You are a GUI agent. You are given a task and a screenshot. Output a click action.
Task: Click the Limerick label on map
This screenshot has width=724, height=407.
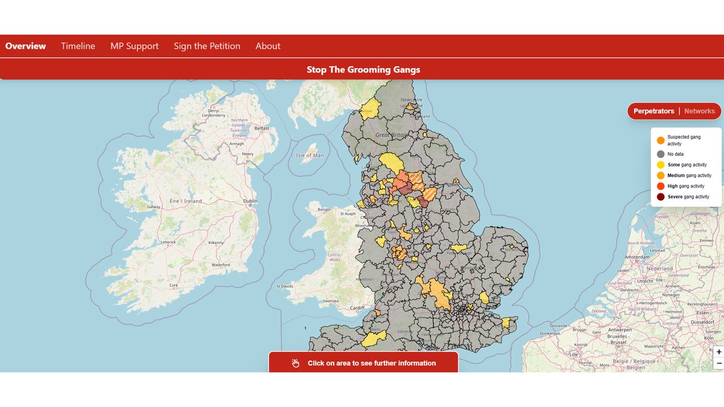pos(168,242)
